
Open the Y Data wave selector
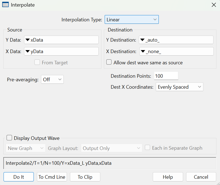(x=61, y=40)
